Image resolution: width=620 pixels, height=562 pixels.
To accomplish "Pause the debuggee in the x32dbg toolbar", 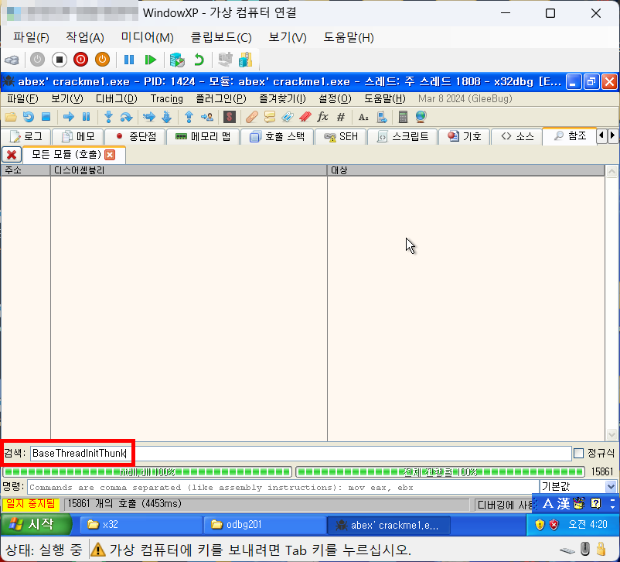I will click(x=87, y=117).
